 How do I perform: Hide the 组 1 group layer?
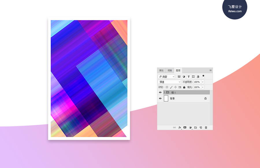160,92
